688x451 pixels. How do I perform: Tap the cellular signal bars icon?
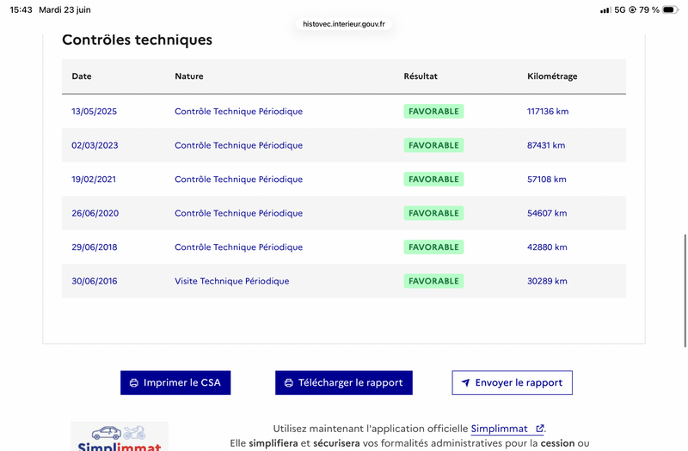coord(605,9)
